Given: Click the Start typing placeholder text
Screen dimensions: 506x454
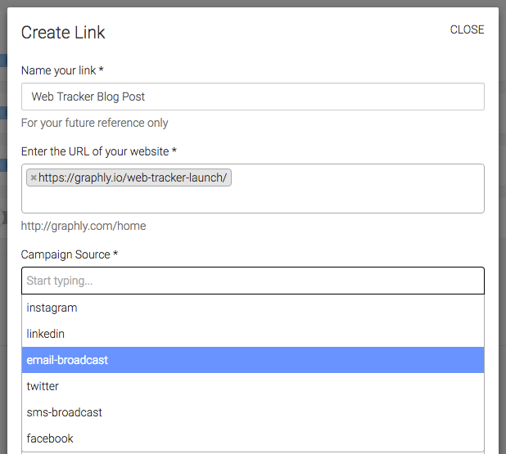Looking at the screenshot, I should pos(60,281).
